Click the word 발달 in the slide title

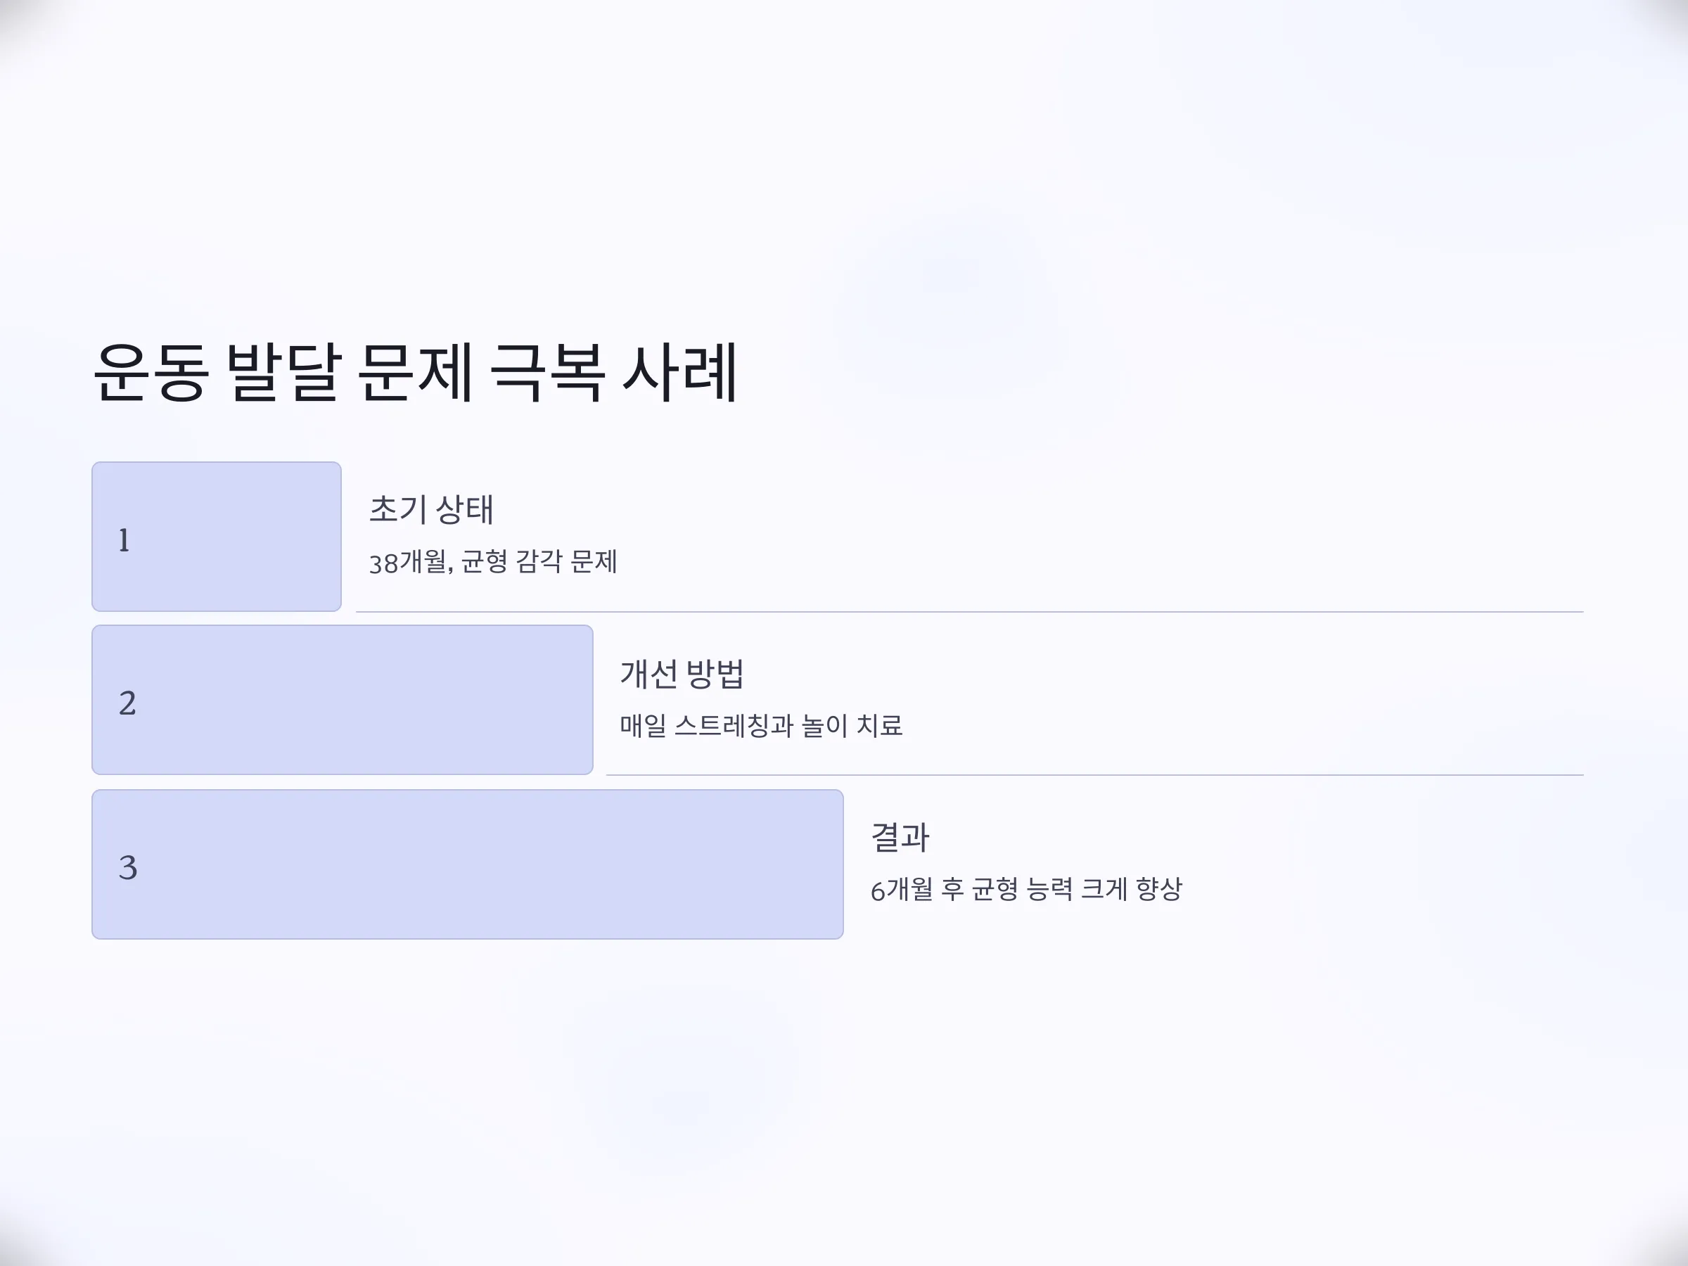pos(283,372)
